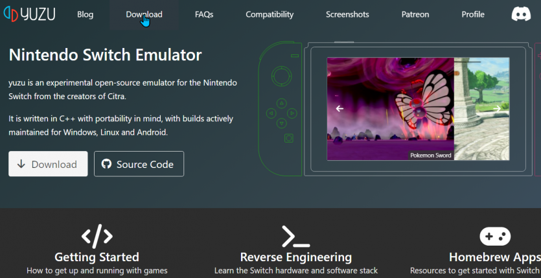Click the Reverse Engineering terminal prompt icon
This screenshot has width=541, height=278.
295,237
